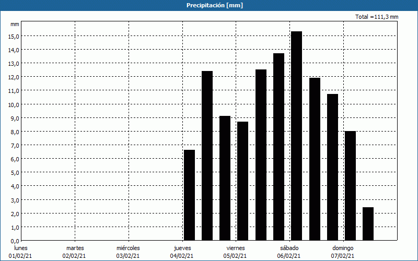Click the 1,0 y-axis value
Image resolution: width=418 pixels, height=261 pixels.
pos(15,227)
